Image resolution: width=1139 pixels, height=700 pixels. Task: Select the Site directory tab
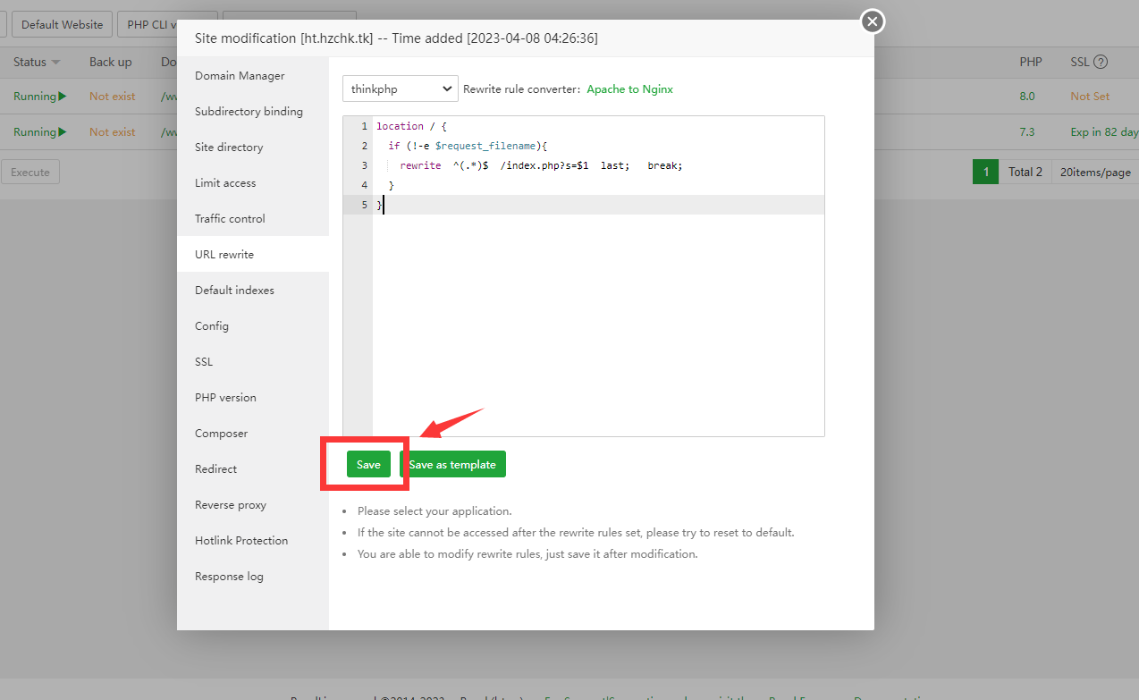pyautogui.click(x=229, y=148)
